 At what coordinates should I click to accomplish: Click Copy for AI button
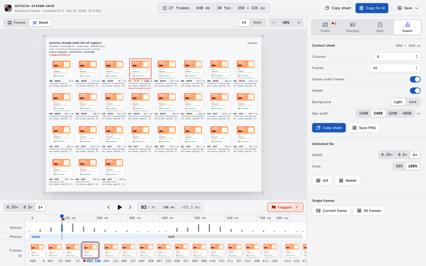(x=372, y=8)
